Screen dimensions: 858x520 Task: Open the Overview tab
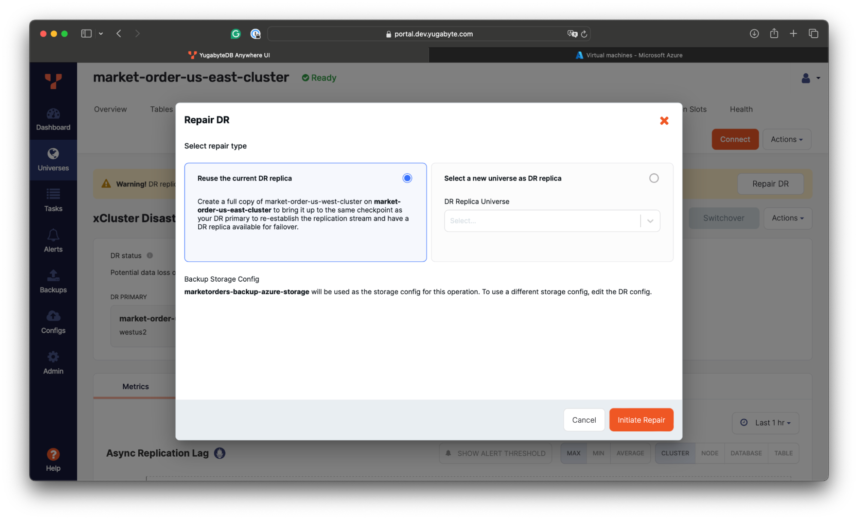[110, 109]
